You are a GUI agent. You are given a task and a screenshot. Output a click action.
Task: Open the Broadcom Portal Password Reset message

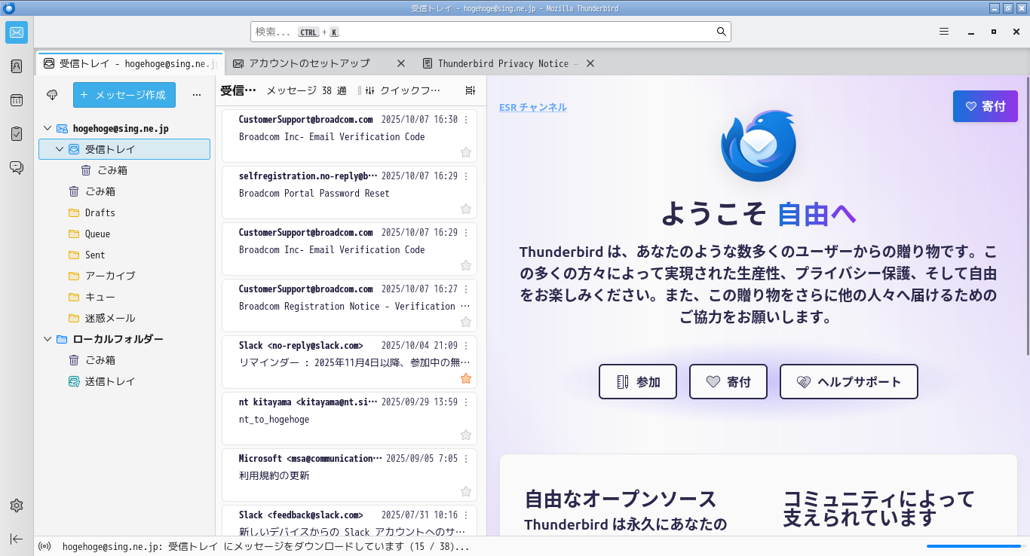click(349, 193)
